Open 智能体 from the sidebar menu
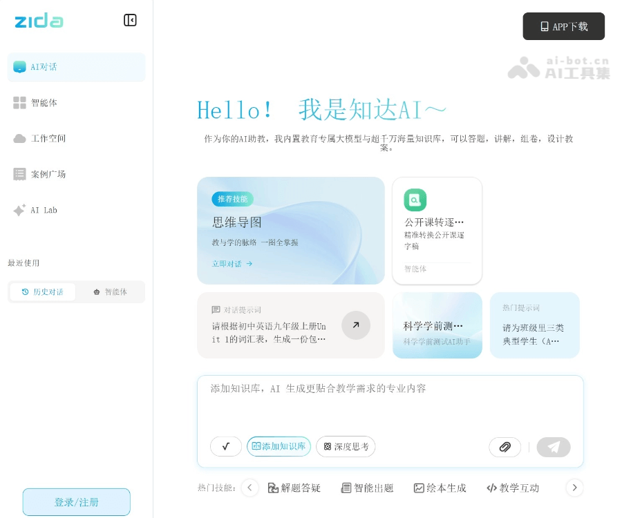The height and width of the screenshot is (518, 622). tap(76, 103)
